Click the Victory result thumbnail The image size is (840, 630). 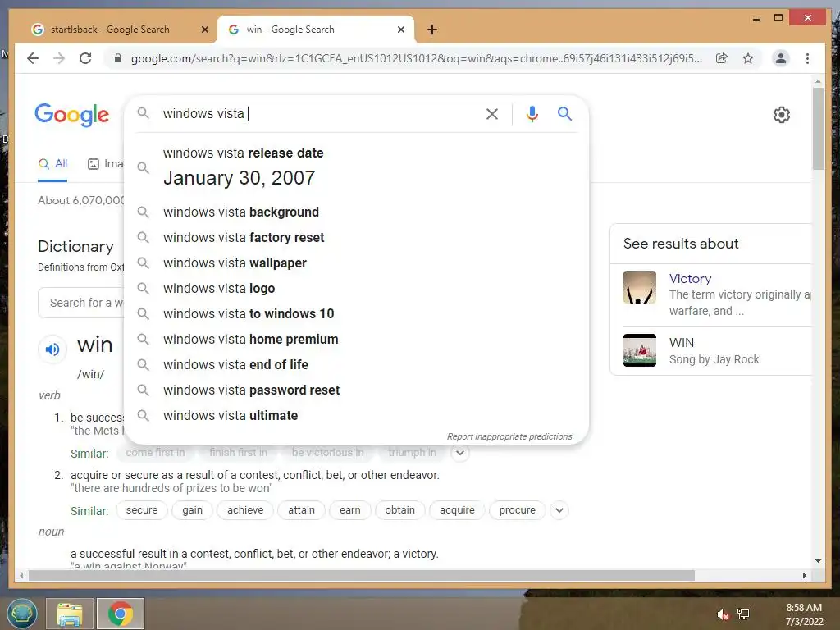[x=640, y=287]
